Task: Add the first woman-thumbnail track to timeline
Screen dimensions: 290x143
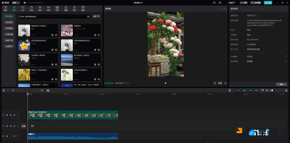Action: pyautogui.click(x=56, y=35)
